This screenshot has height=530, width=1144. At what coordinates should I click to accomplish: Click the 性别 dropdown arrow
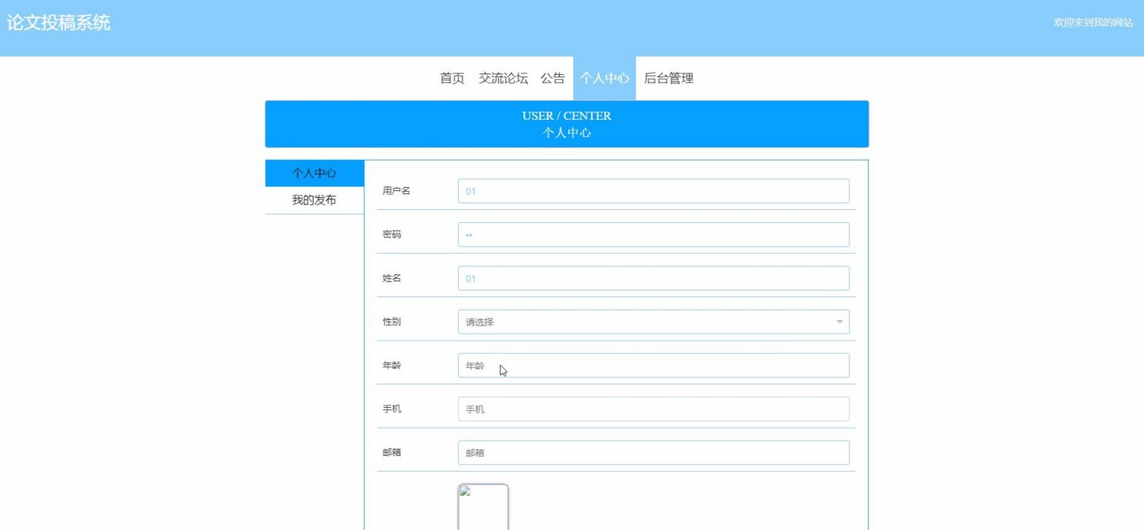coord(839,322)
